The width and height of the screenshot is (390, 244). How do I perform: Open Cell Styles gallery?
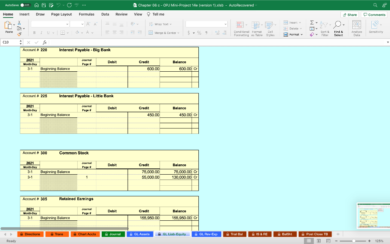pyautogui.click(x=270, y=29)
